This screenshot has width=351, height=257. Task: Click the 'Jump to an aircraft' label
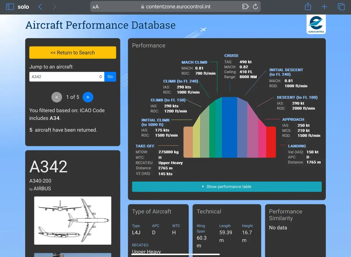click(x=51, y=67)
